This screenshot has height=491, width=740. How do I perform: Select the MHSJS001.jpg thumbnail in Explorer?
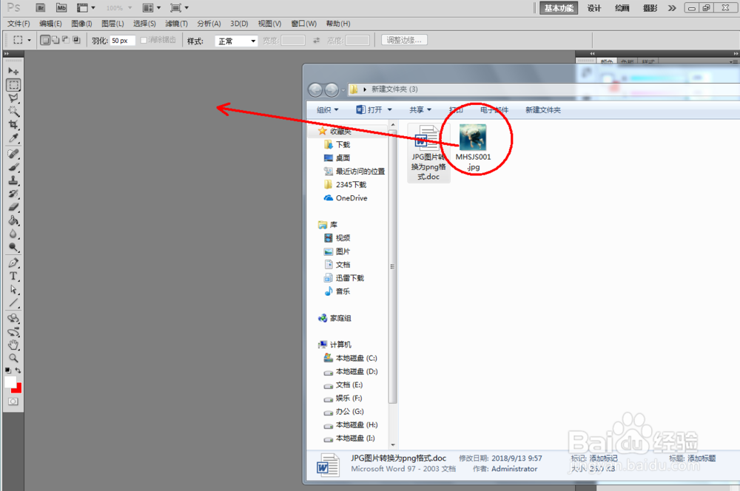[x=473, y=138]
